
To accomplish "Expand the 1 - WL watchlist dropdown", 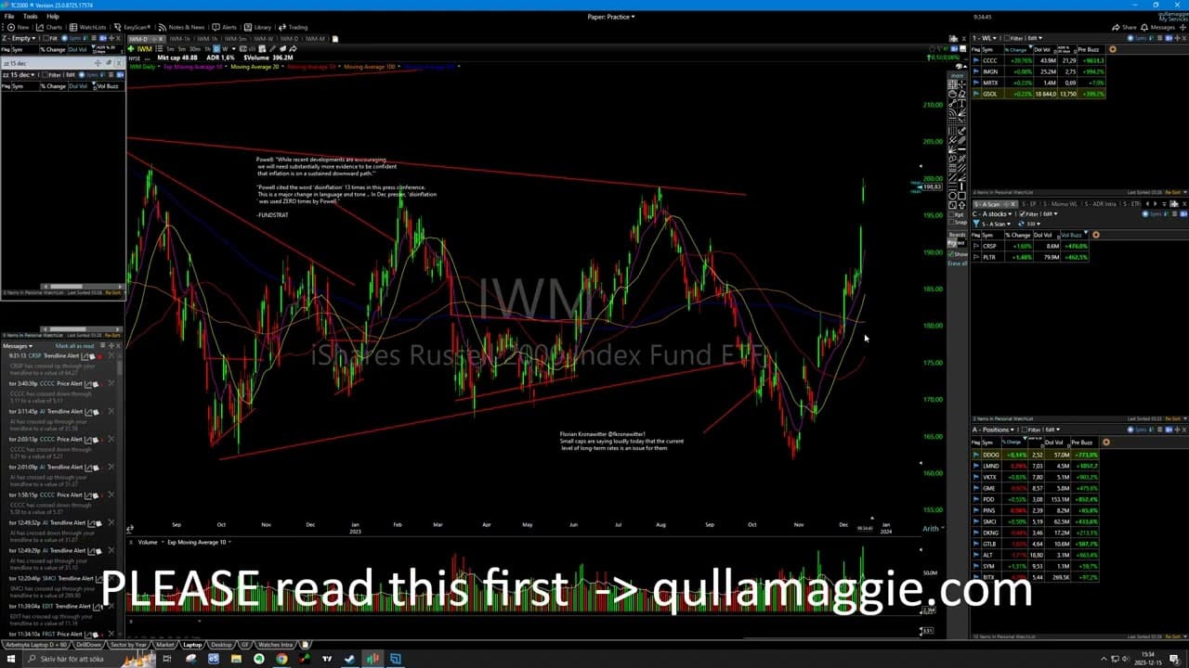I will [x=985, y=38].
